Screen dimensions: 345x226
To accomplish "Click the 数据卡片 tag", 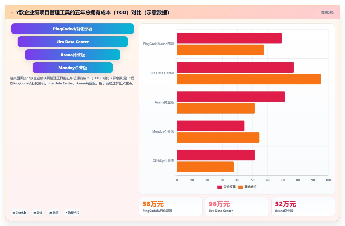I will pos(72,213).
